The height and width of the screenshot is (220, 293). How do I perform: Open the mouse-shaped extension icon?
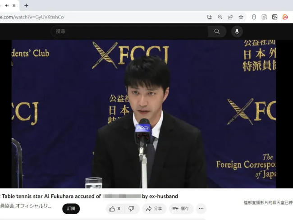point(254,17)
